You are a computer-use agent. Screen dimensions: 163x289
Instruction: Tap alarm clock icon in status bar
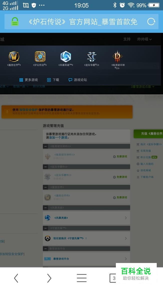tap(122, 5)
